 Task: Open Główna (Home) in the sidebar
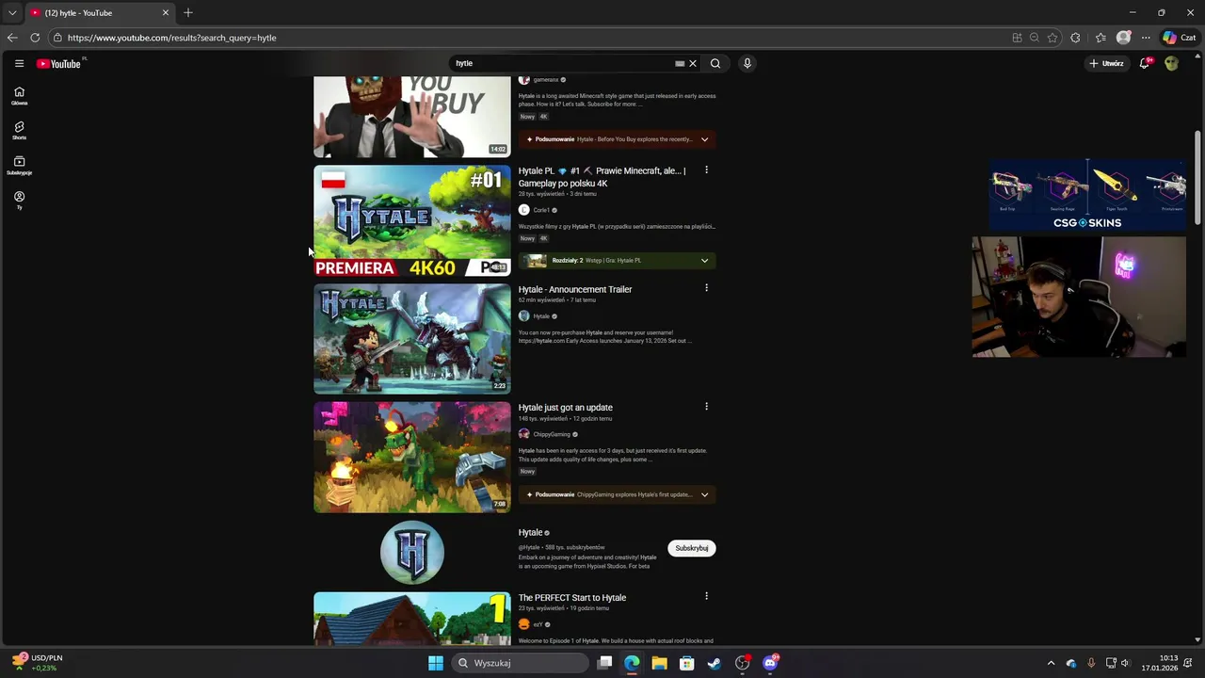click(x=19, y=96)
